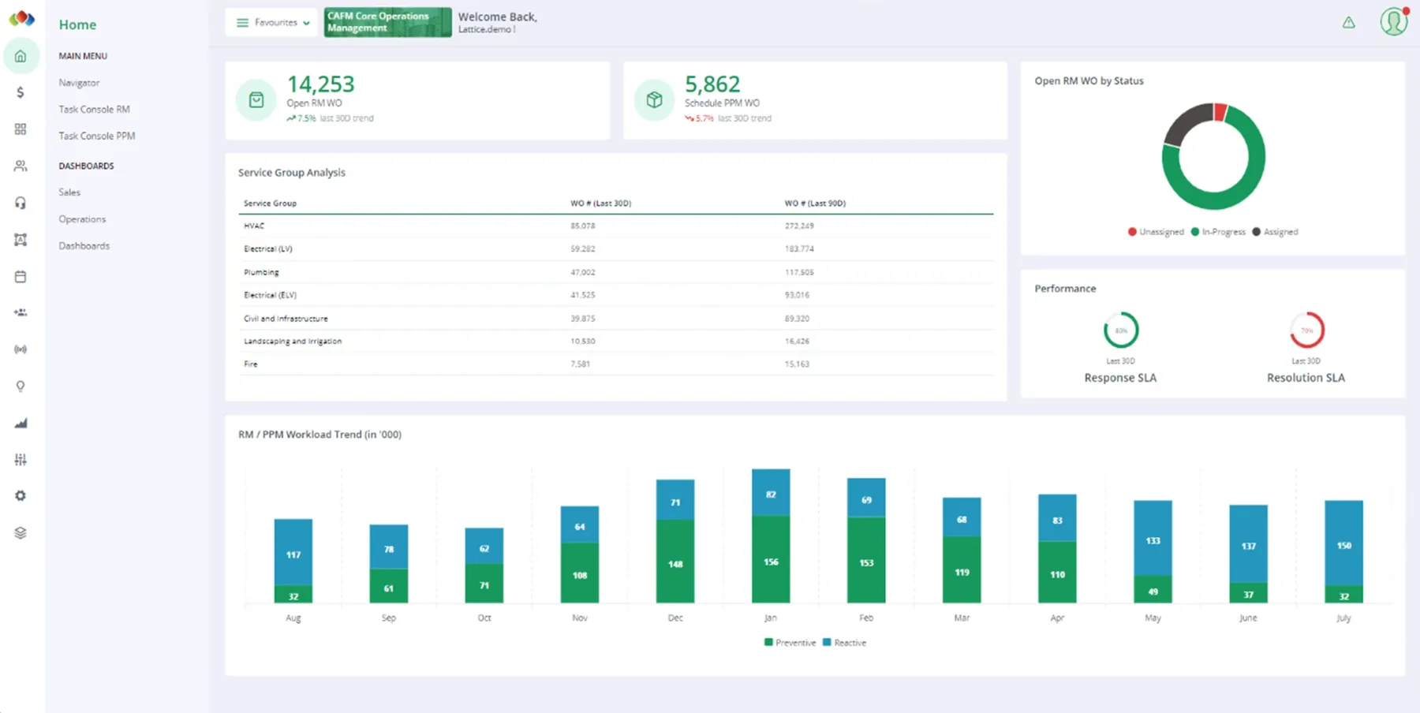Viewport: 1420px width, 713px height.
Task: Toggle Preventive legend in workload chart
Action: pos(790,643)
